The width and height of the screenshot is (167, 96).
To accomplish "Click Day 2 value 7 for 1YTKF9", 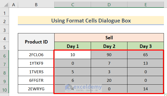I will [x=109, y=63].
